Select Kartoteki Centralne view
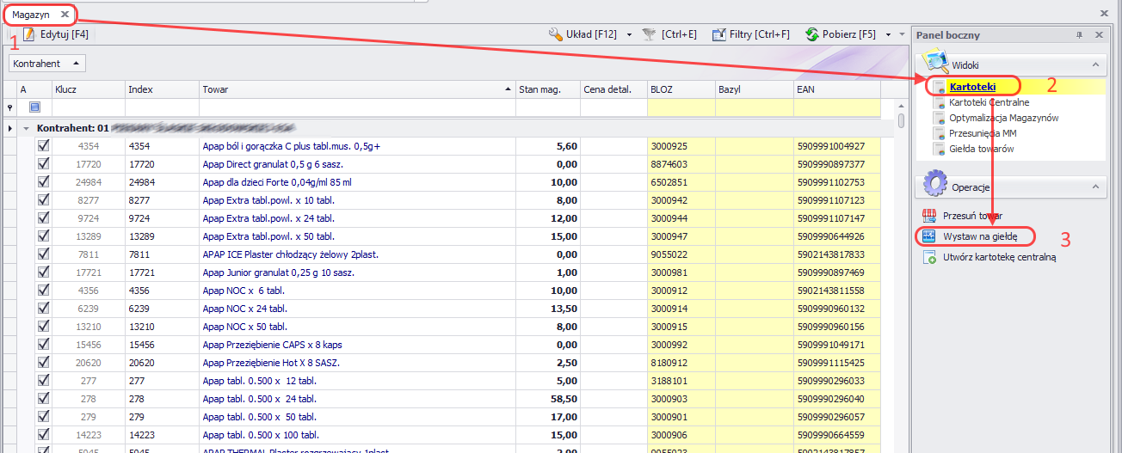Screen dimensions: 1122x453 989,102
